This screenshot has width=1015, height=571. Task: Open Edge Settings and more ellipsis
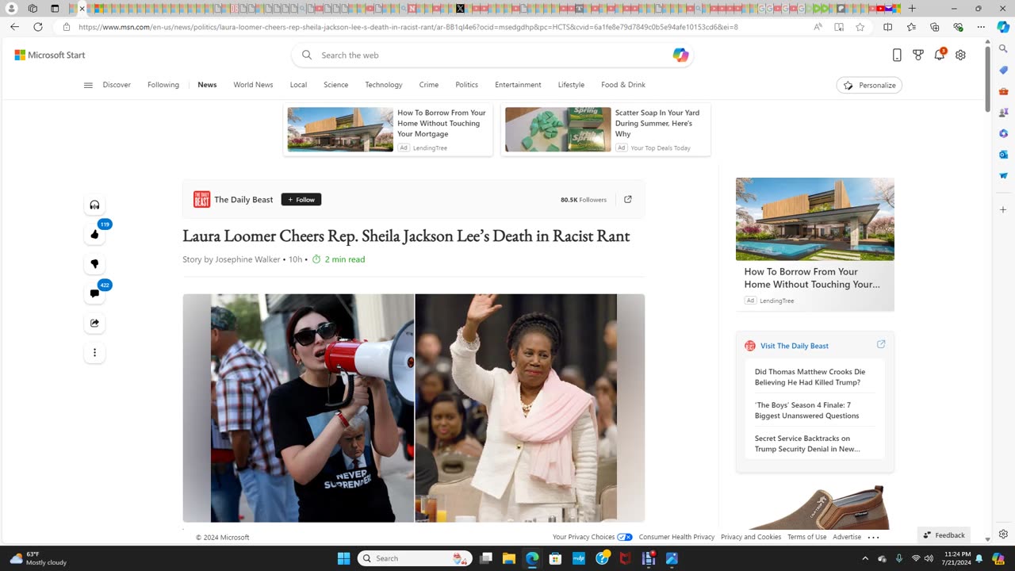click(x=981, y=27)
